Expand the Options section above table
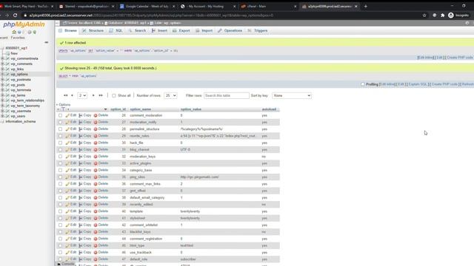Viewport: 474px width, 266px height. 64,105
